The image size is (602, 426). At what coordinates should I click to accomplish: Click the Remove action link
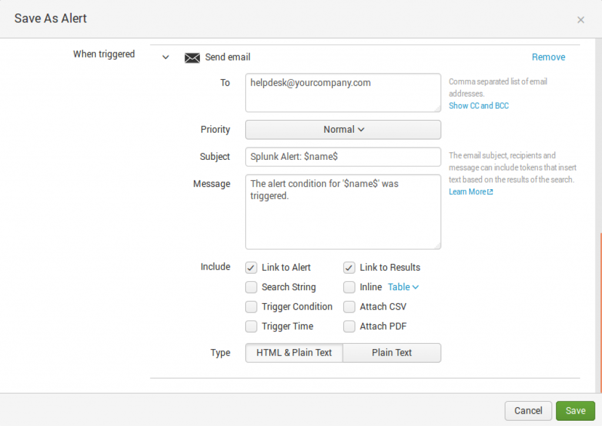549,57
